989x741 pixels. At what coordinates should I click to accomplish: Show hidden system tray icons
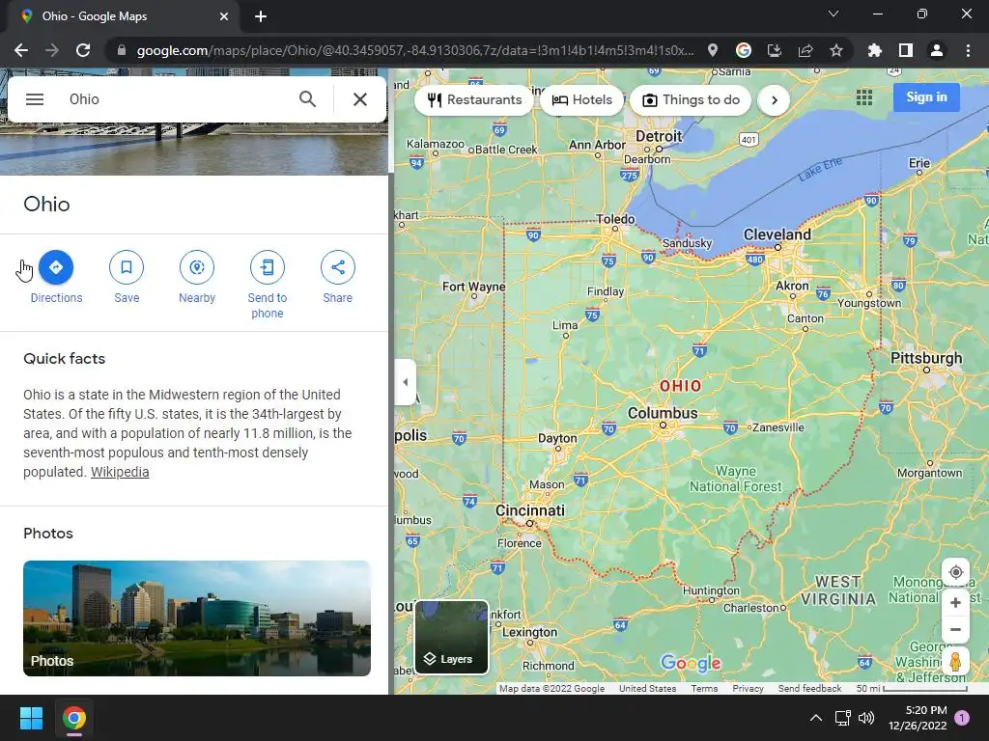pyautogui.click(x=815, y=718)
